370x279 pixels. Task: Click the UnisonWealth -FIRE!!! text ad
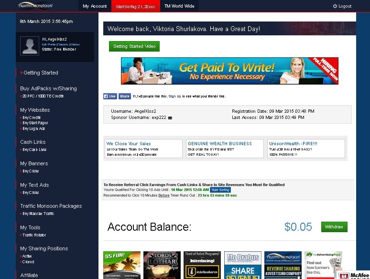[x=306, y=149]
